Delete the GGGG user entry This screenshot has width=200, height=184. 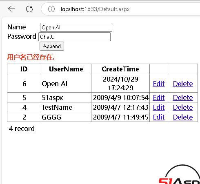(x=183, y=117)
